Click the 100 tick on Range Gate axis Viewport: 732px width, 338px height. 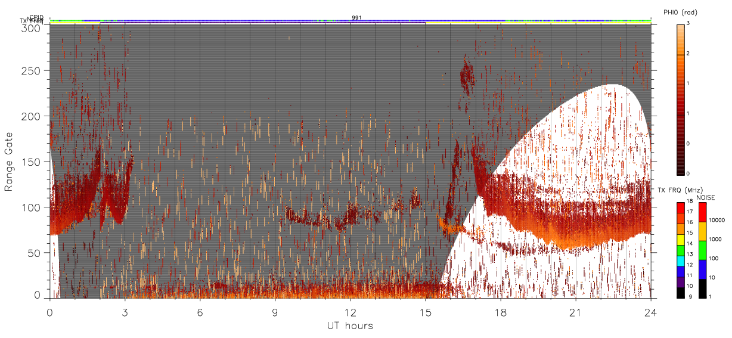tap(32, 207)
